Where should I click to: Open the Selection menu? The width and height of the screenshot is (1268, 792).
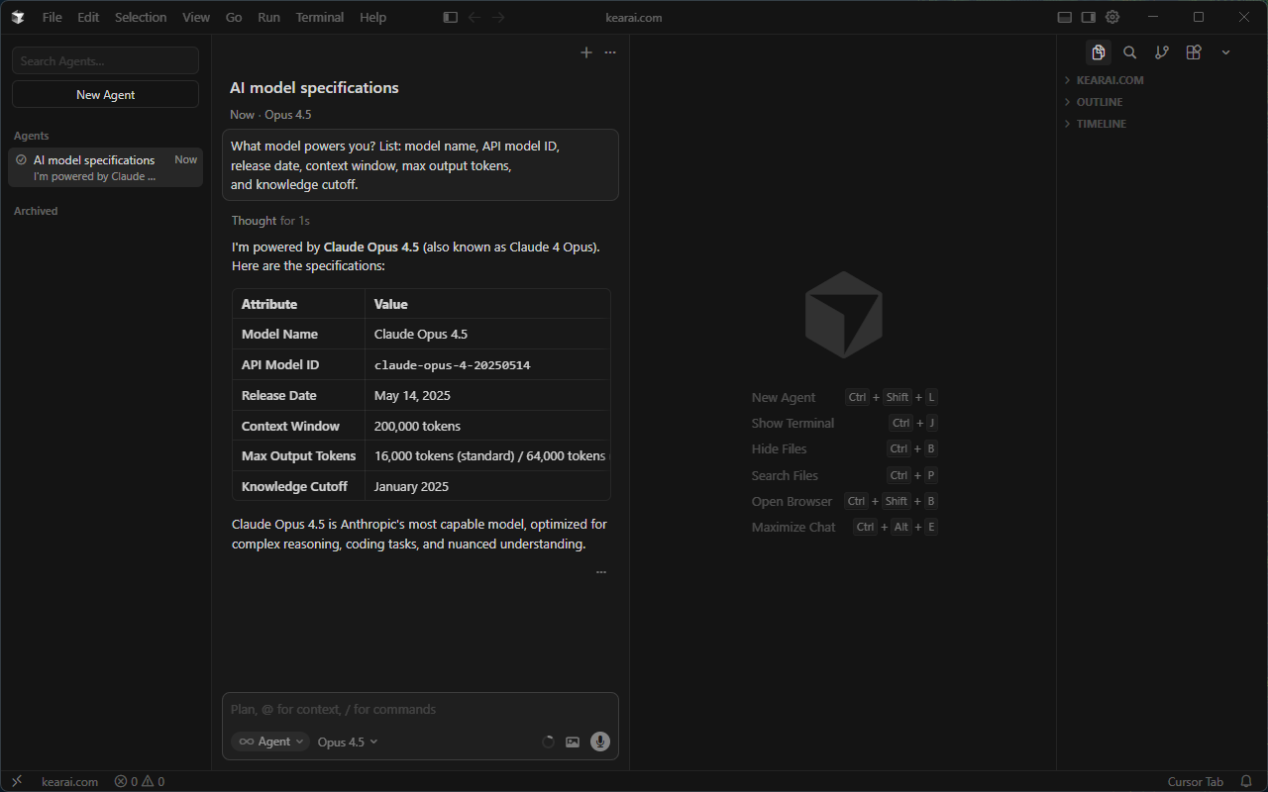point(141,17)
